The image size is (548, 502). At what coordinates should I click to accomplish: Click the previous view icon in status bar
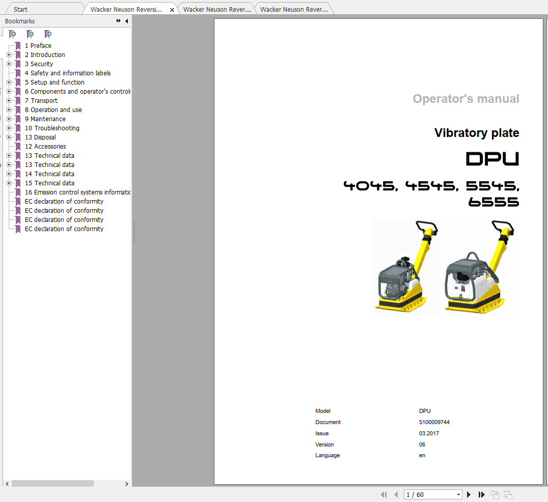coord(495,495)
